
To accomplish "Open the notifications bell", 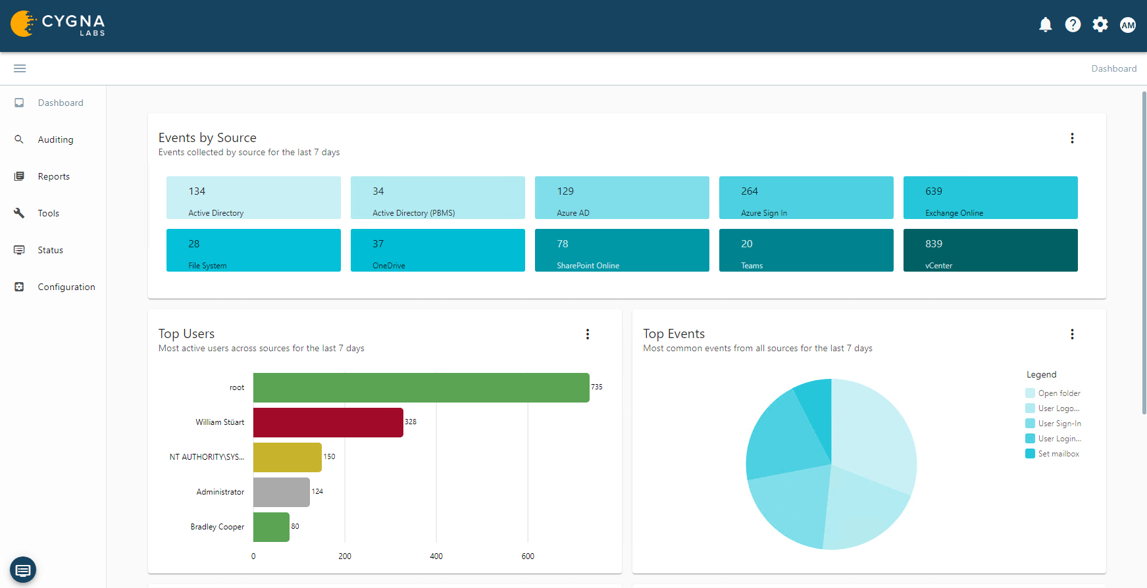I will (1045, 25).
